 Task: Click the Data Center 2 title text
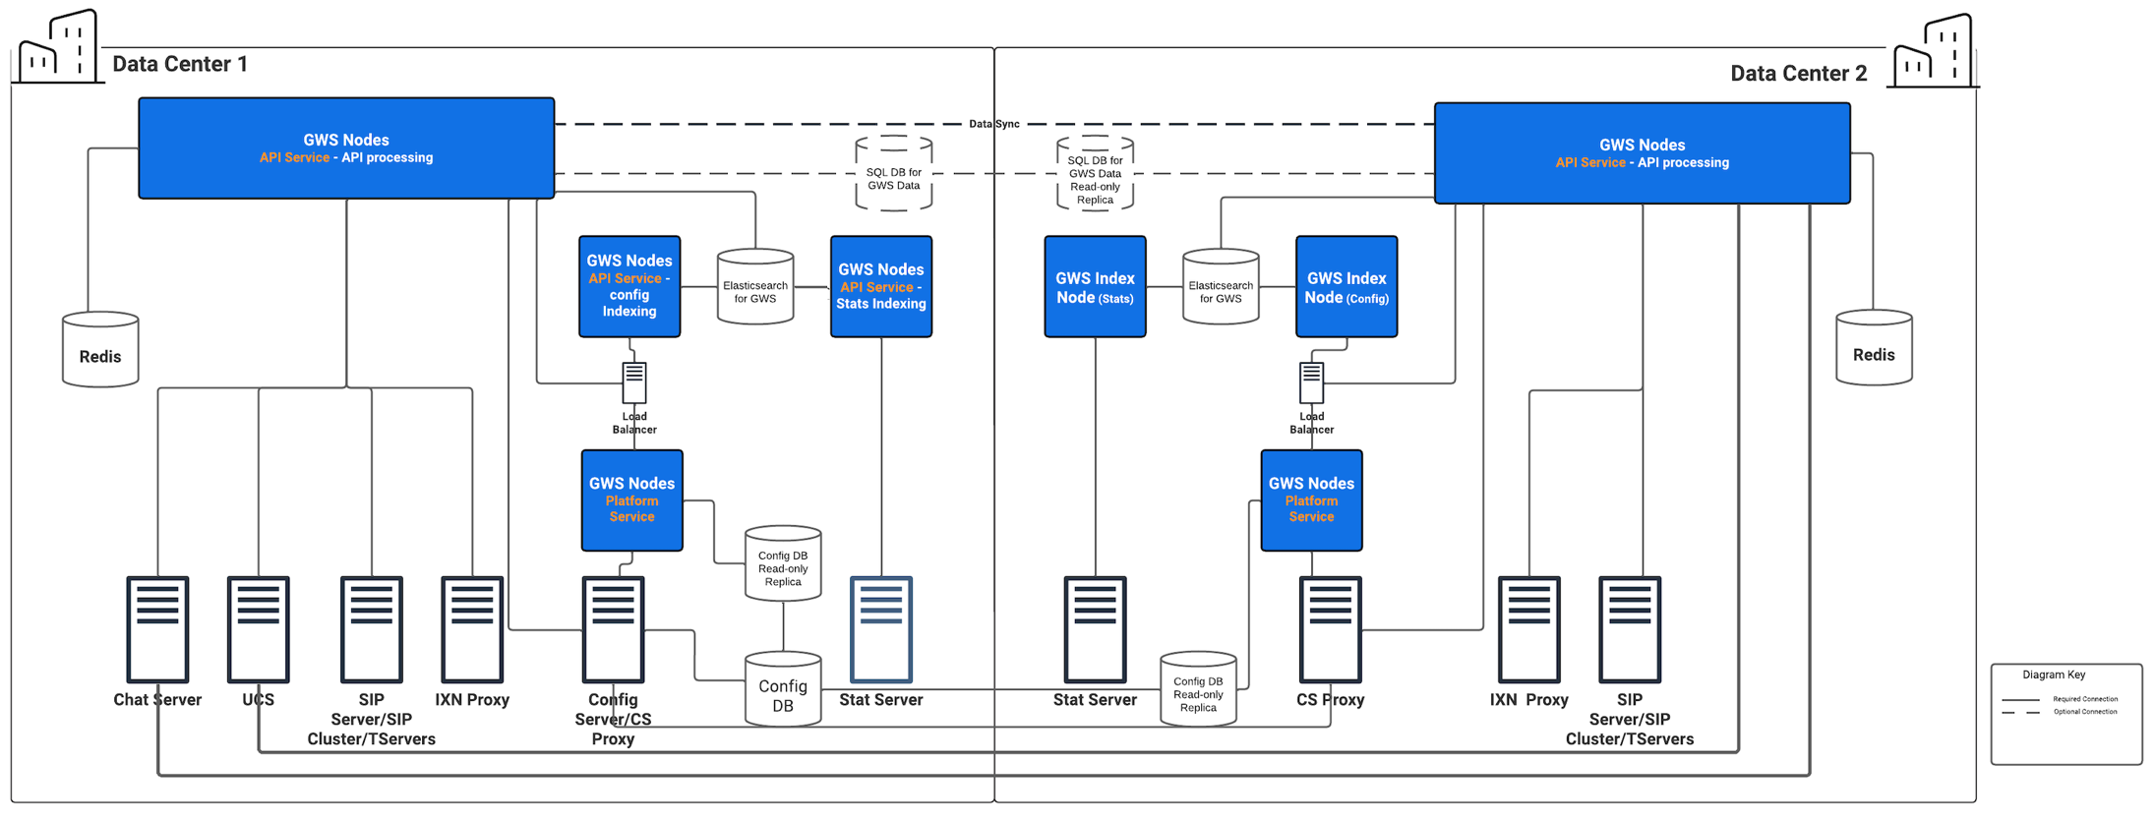(1799, 74)
